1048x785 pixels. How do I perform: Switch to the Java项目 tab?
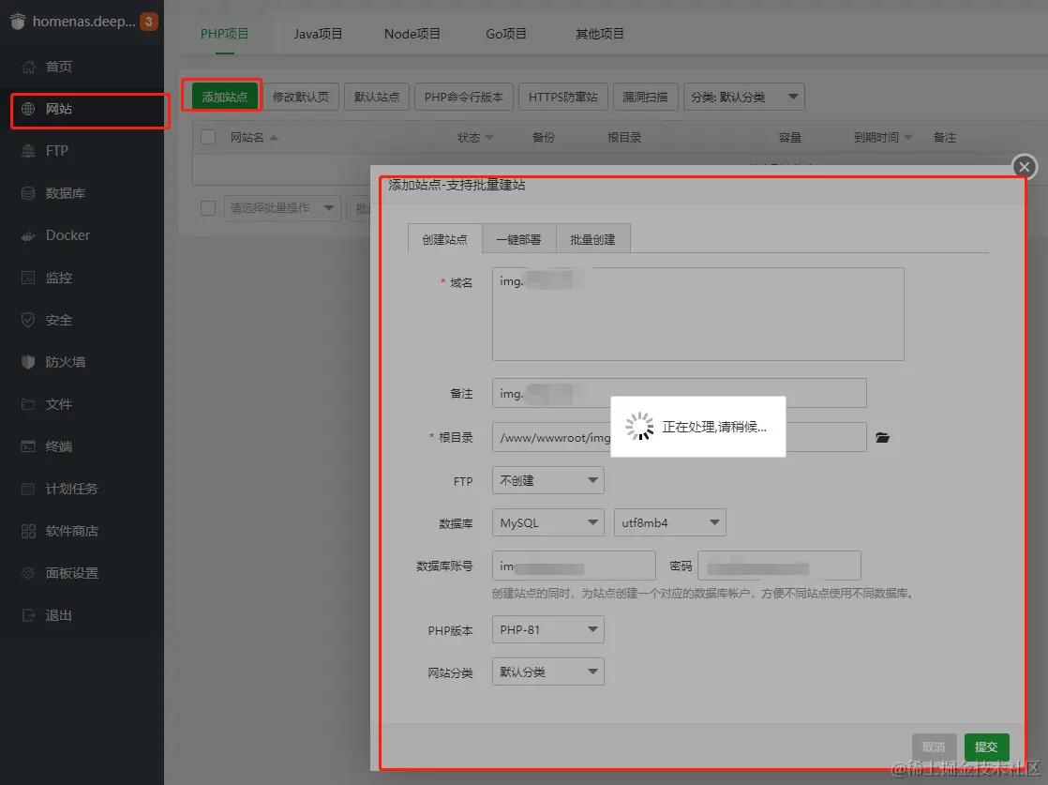click(x=318, y=34)
